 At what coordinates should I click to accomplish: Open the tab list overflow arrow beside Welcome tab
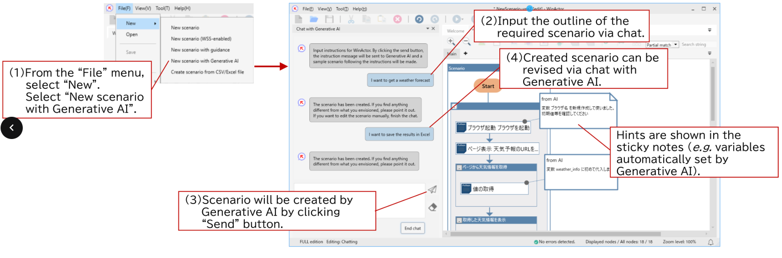[x=709, y=30]
